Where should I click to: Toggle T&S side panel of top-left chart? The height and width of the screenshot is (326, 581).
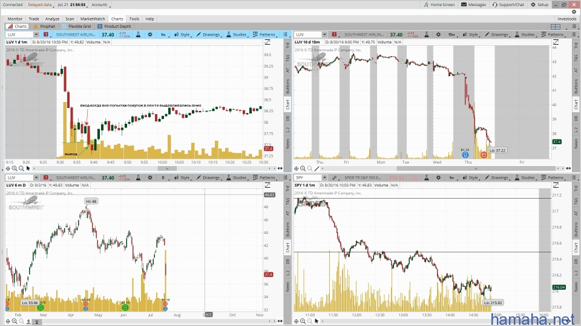click(287, 58)
